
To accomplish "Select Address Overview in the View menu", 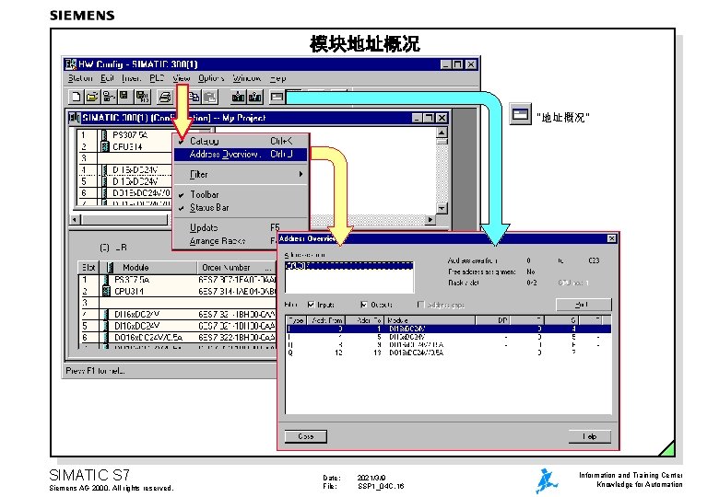I will pos(241,155).
